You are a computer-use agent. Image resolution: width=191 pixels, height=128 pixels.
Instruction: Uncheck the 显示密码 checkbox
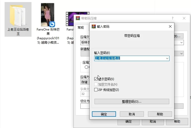96,79
